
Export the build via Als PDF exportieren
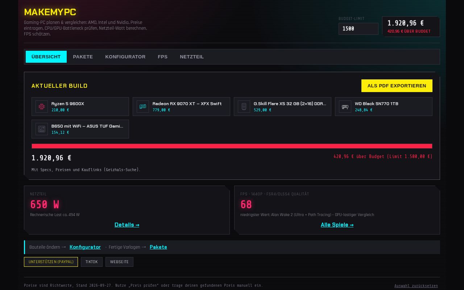397,86
